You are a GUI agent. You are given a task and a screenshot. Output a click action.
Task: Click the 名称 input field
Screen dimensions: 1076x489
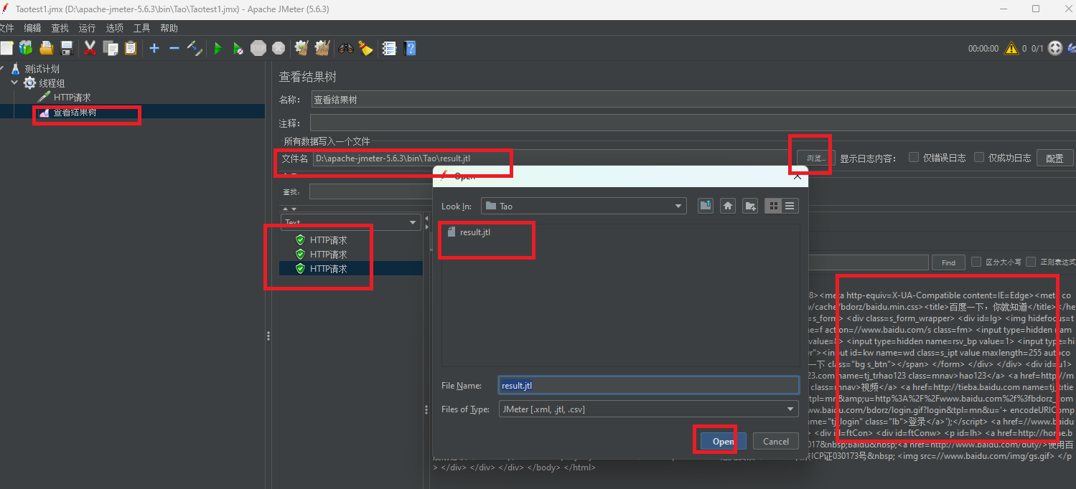pyautogui.click(x=693, y=100)
